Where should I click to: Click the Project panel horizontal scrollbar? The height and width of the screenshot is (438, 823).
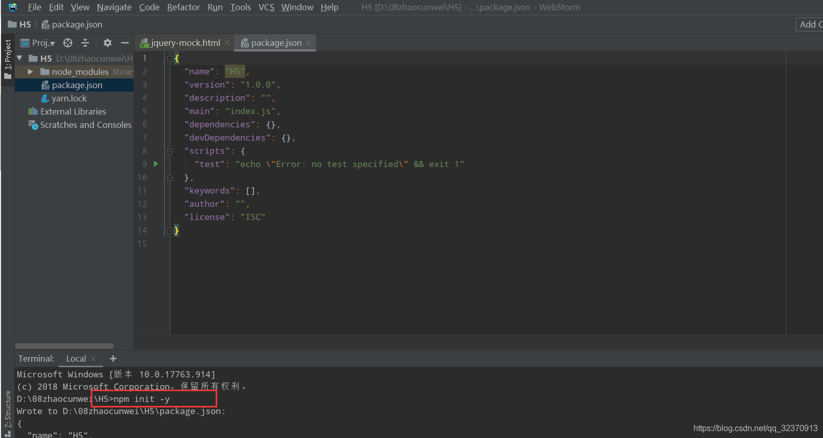point(64,346)
